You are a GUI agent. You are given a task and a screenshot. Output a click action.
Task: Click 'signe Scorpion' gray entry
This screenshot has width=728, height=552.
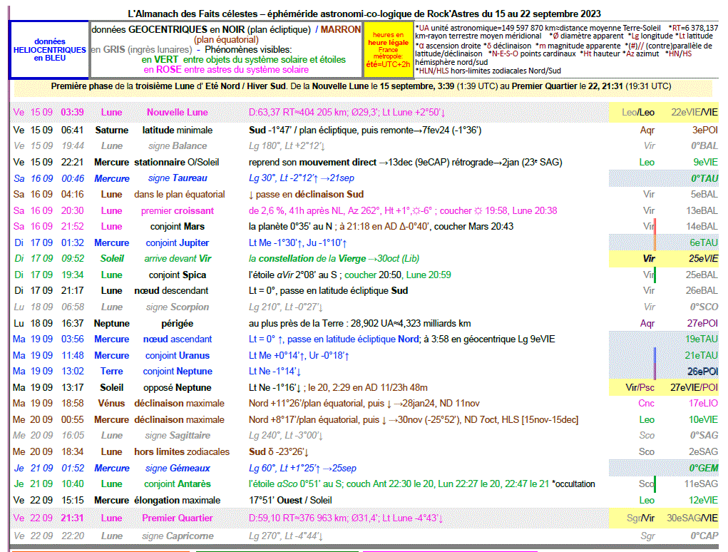coord(178,307)
